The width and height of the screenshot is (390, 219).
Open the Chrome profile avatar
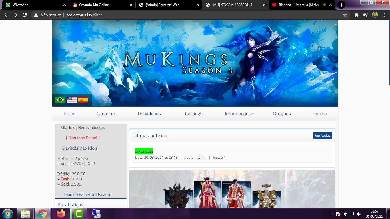(x=375, y=15)
